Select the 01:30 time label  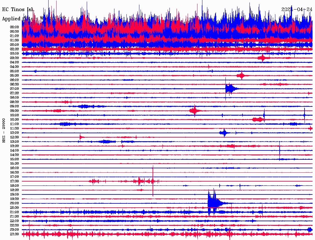click(x=14, y=40)
